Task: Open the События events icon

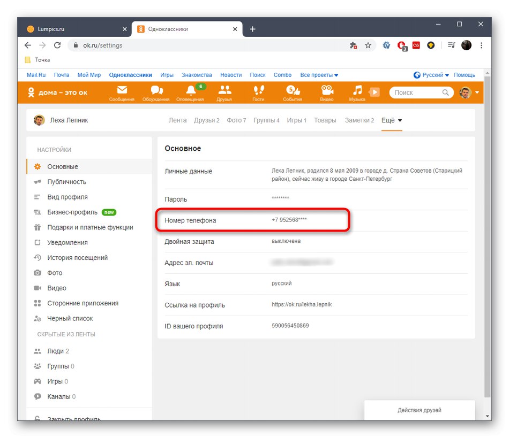Action: [x=293, y=92]
